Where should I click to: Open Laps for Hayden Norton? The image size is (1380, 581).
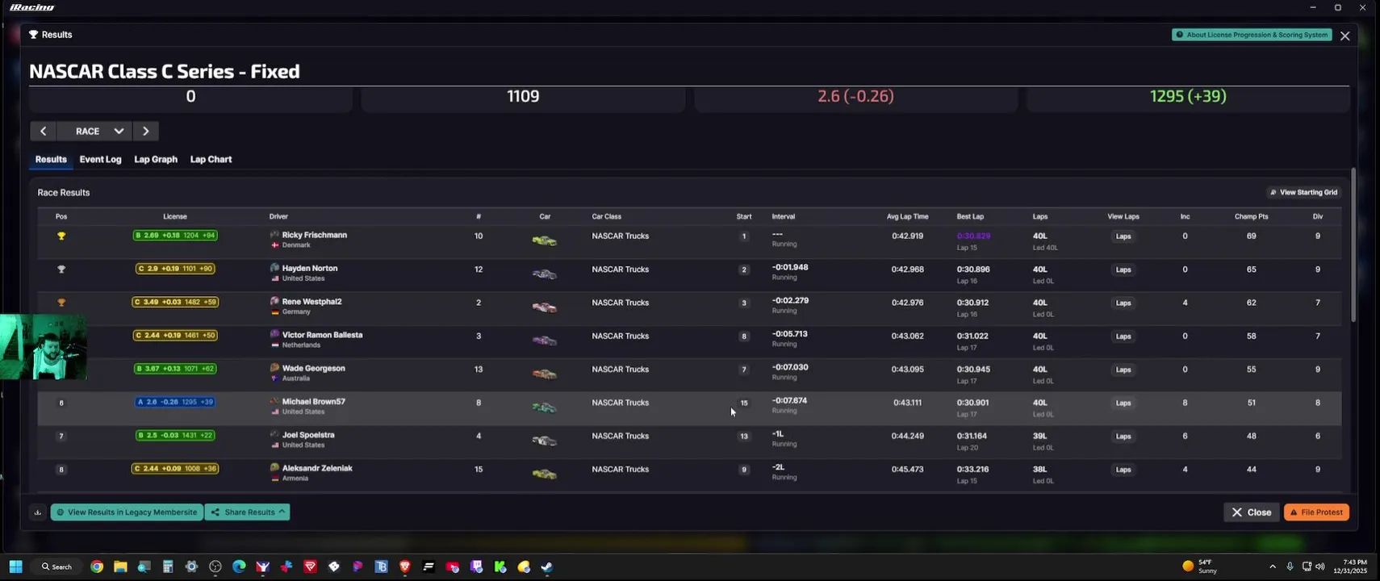point(1123,270)
